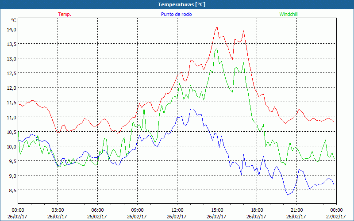
Task: Click the 18:00 time axis label
Action: pyautogui.click(x=257, y=210)
